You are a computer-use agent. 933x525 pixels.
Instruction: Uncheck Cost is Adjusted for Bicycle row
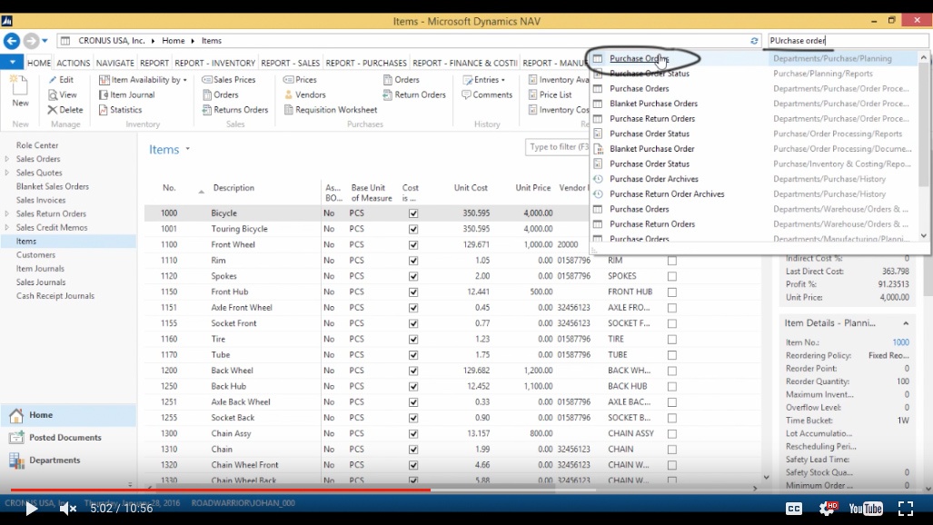tap(413, 213)
